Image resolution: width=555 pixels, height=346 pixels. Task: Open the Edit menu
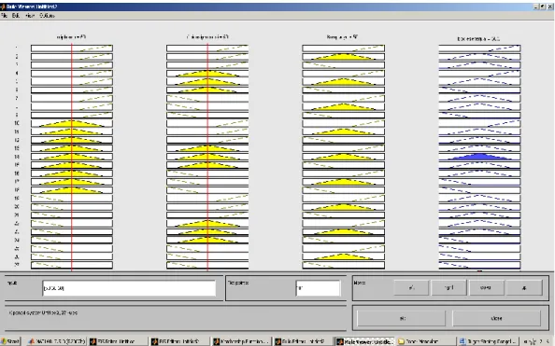click(x=16, y=16)
